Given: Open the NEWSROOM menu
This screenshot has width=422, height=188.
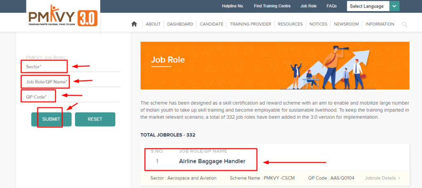Looking at the screenshot, I should point(346,24).
